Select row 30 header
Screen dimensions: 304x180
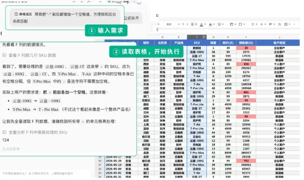pos(100,161)
